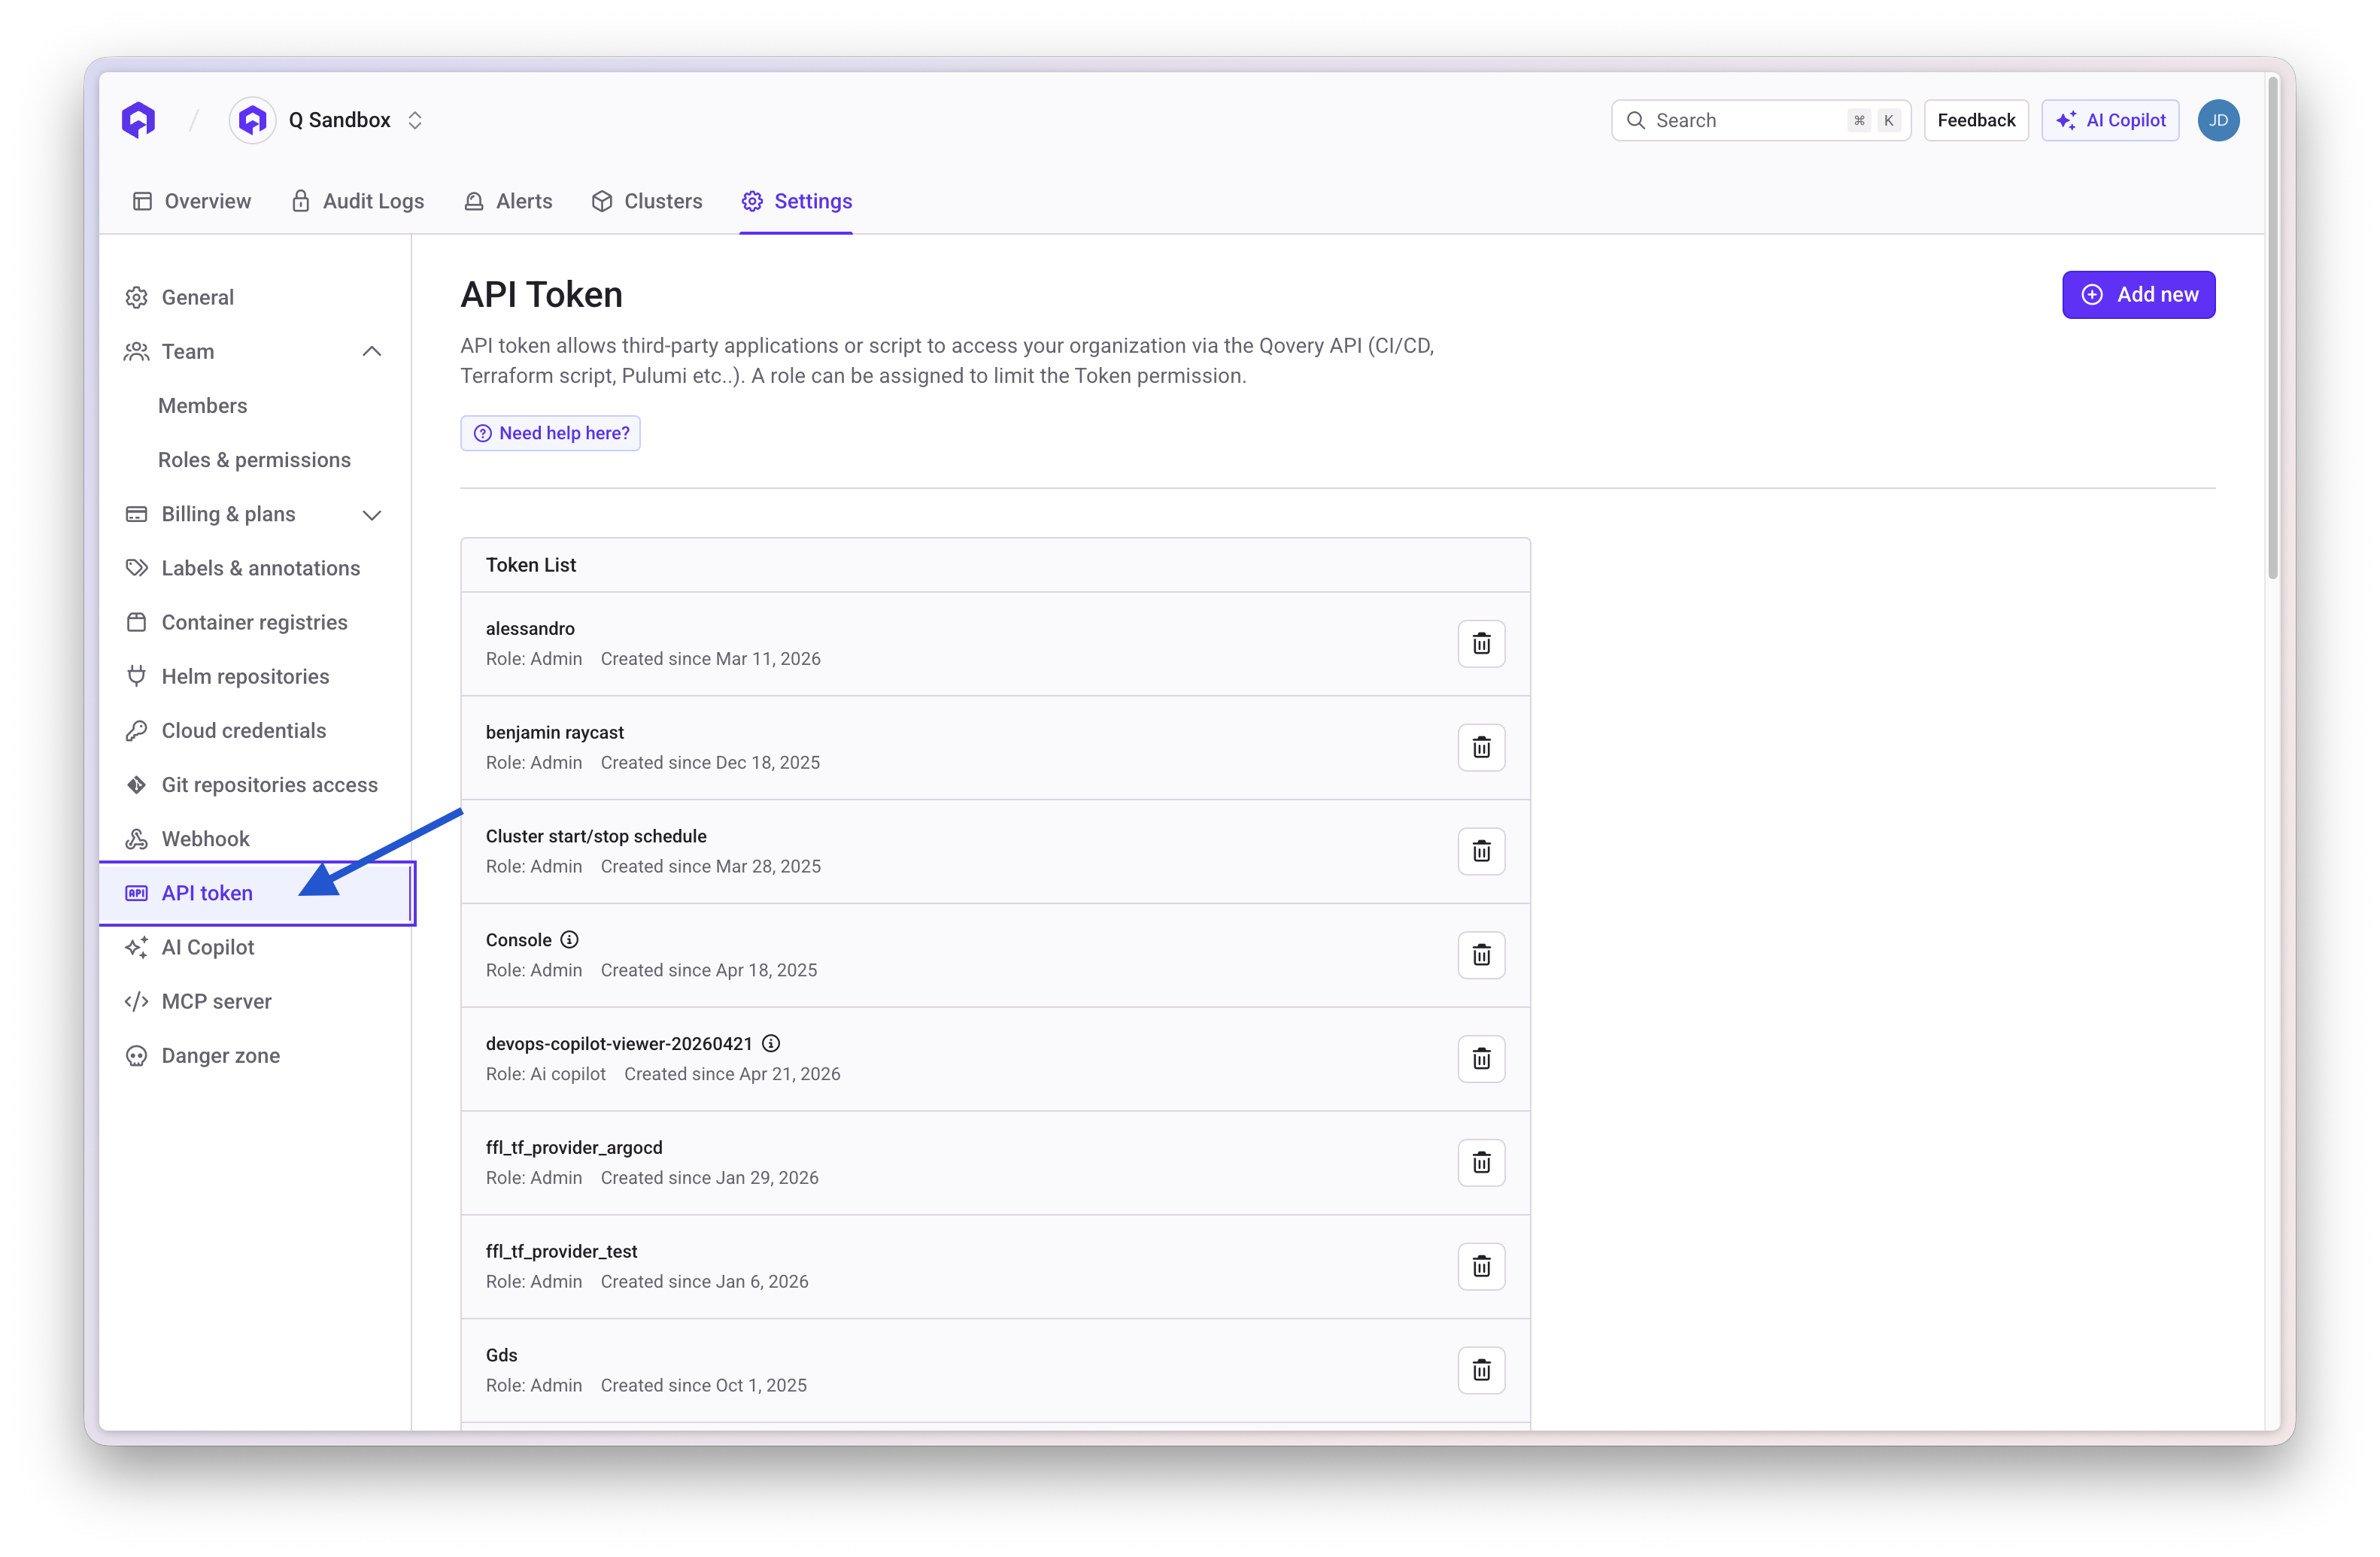
Task: Delete the devops-copilot-viewer-20260421 token
Action: 1481,1058
